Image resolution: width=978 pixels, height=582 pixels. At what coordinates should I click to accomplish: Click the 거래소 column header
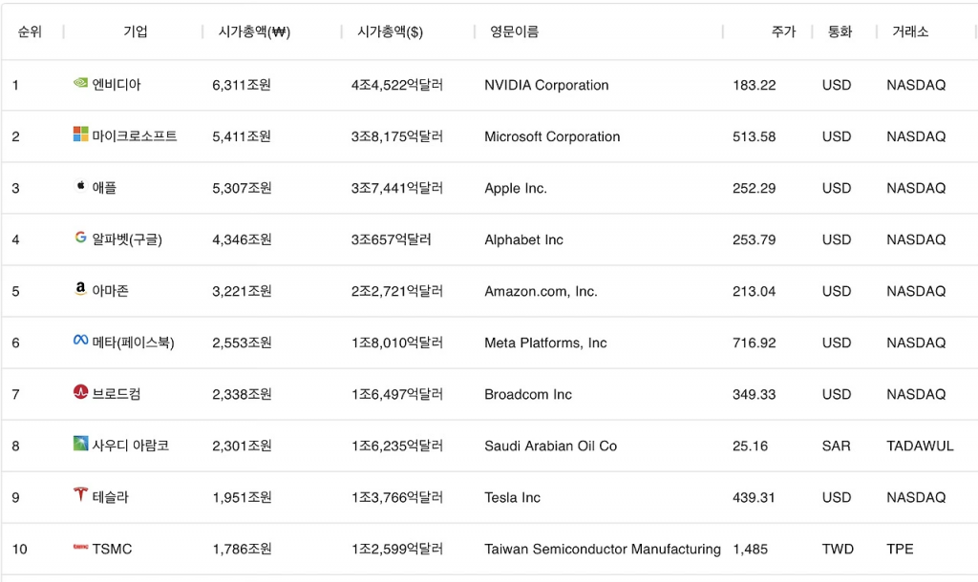point(910,31)
